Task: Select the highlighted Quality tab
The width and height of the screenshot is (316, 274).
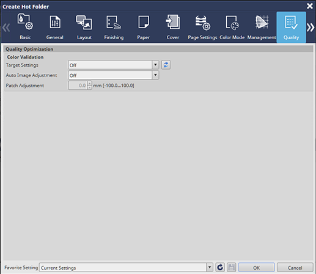Action: (291, 27)
